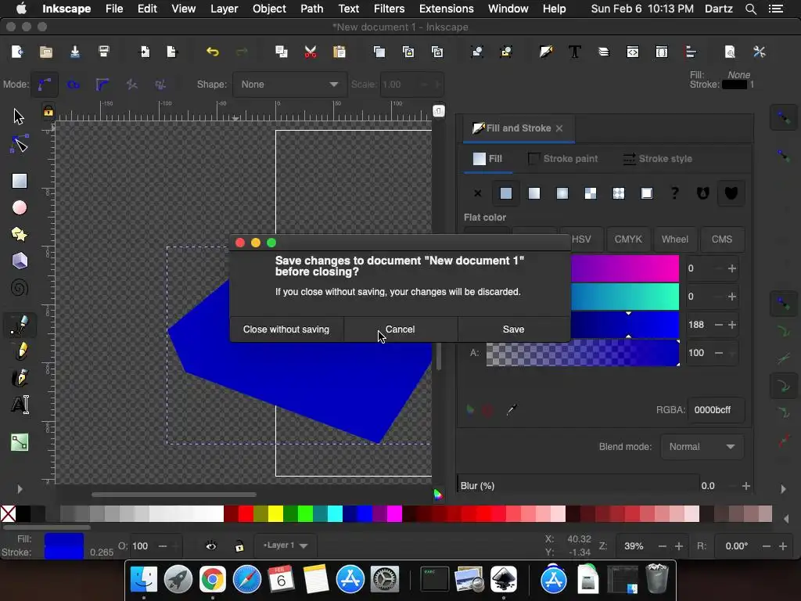
Task: Select Pattern paint option
Action: point(619,193)
